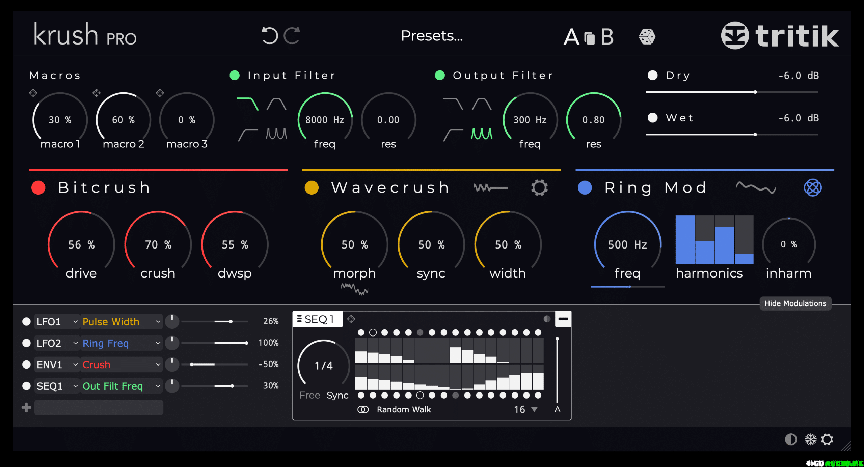Screen dimensions: 864x467
Task: Click the Wavecrush waveform shape icon
Action: pos(490,188)
